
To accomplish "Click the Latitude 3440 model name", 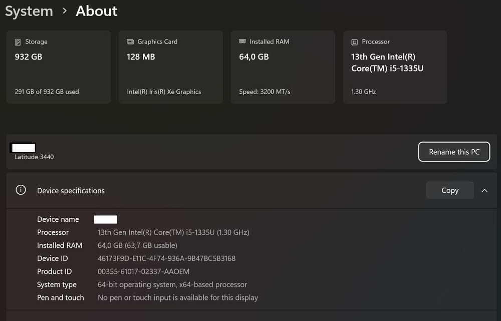I will pos(34,157).
